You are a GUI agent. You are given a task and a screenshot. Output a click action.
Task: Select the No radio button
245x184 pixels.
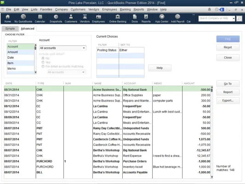coord(43,58)
